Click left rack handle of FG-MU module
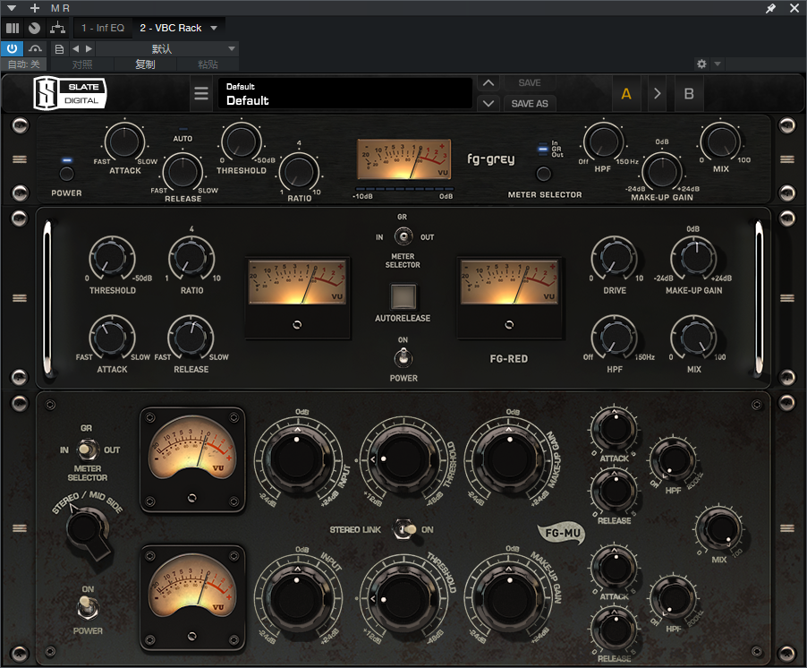The height and width of the screenshot is (668, 807). point(20,528)
